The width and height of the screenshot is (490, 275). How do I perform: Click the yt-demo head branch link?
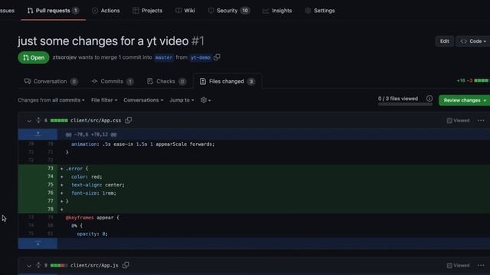(201, 57)
